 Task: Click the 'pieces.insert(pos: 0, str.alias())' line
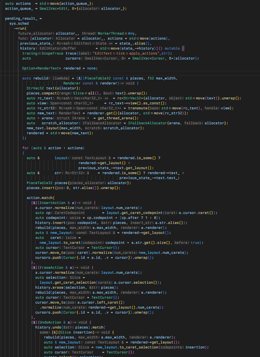click(x=73, y=188)
